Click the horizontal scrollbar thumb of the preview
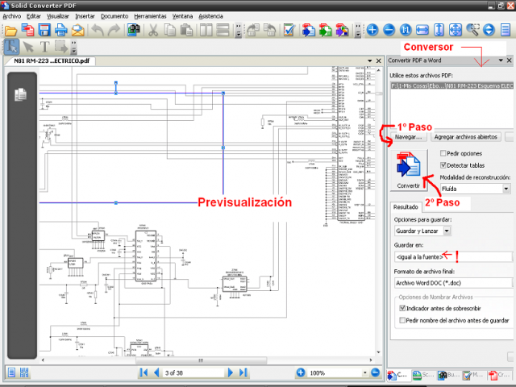The width and height of the screenshot is (516, 387). tap(201, 360)
